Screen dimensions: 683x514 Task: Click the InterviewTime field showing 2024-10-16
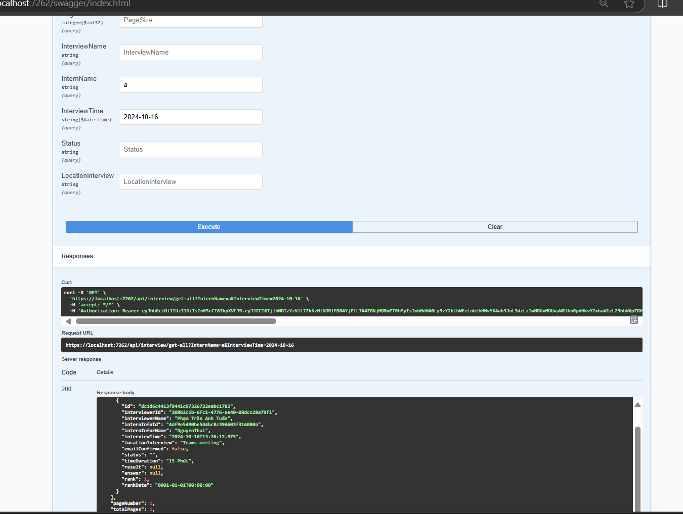click(x=190, y=117)
